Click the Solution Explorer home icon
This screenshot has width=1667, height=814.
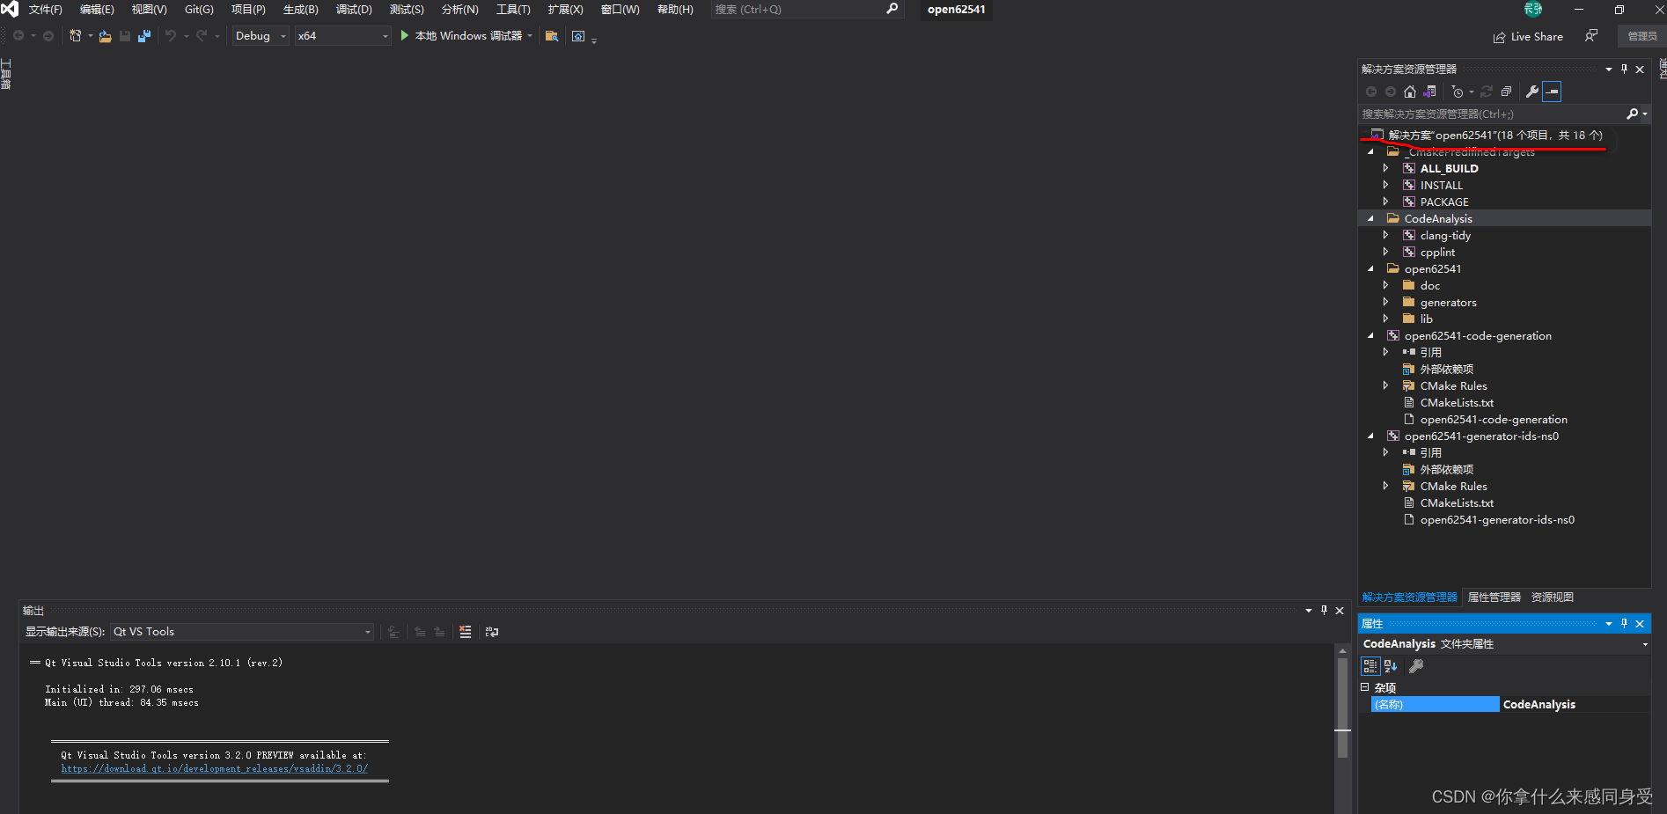pyautogui.click(x=1409, y=91)
